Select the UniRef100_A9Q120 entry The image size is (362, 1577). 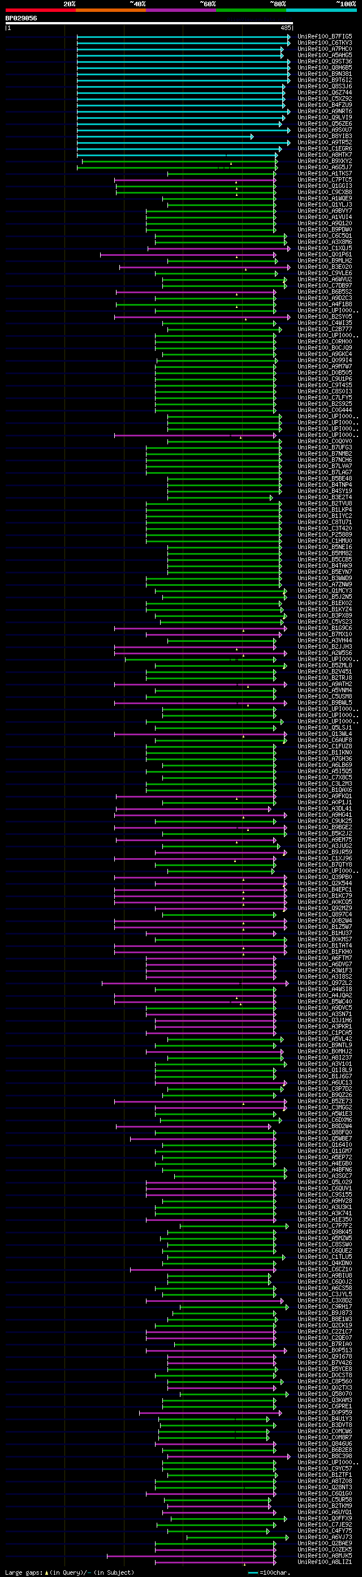pyautogui.click(x=325, y=224)
